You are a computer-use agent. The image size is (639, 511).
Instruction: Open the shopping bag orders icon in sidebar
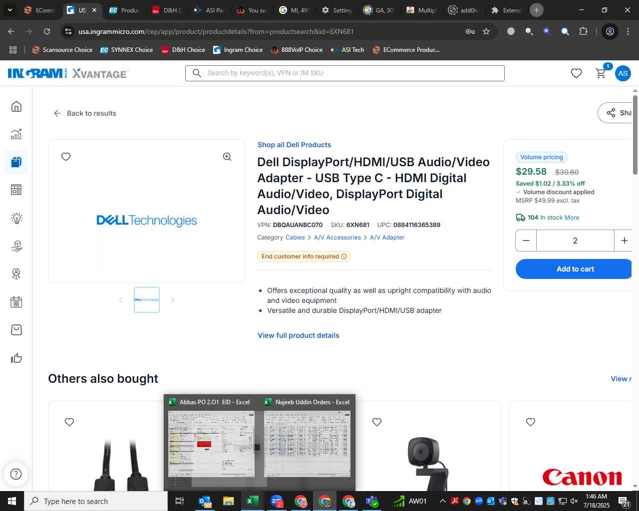click(x=16, y=330)
